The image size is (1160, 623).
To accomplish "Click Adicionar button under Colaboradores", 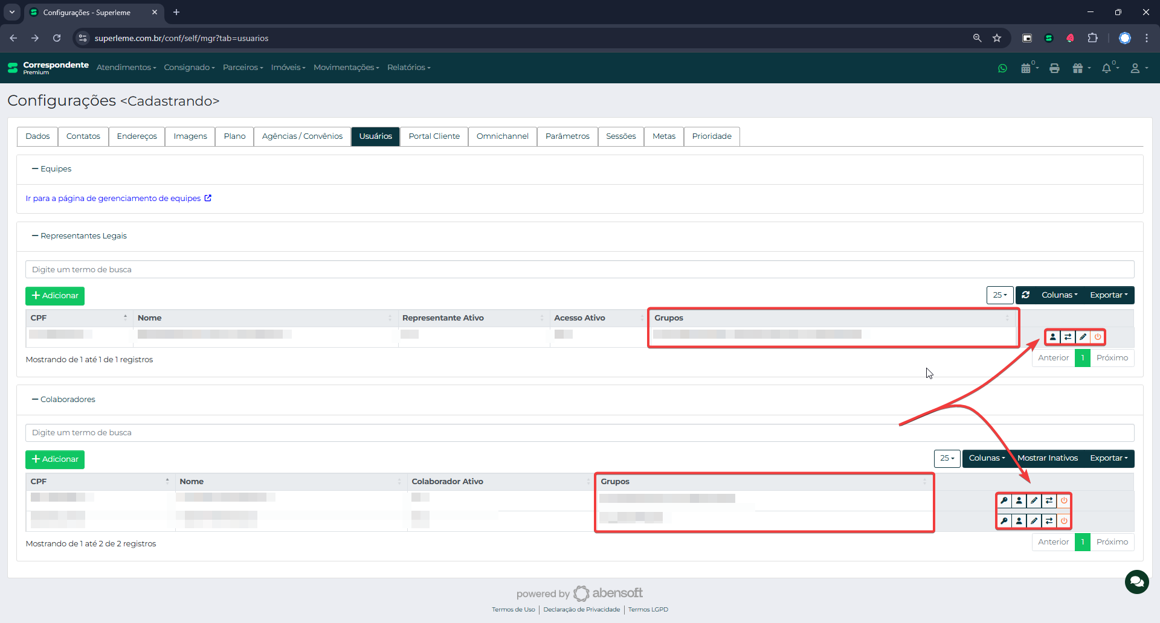I will point(55,459).
